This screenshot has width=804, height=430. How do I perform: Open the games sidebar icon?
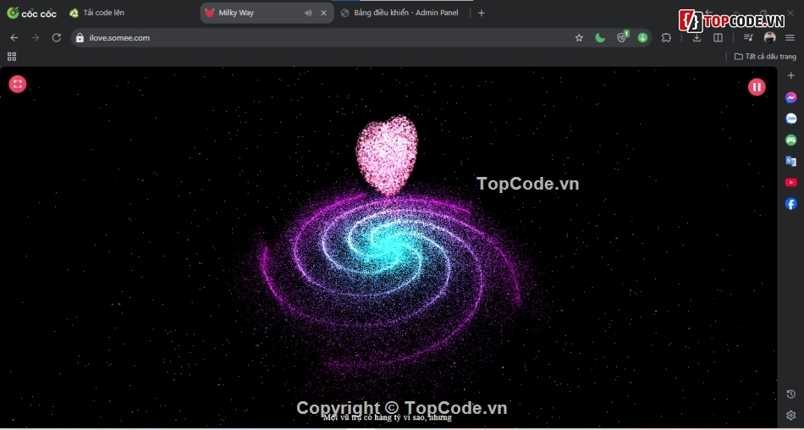(x=790, y=140)
